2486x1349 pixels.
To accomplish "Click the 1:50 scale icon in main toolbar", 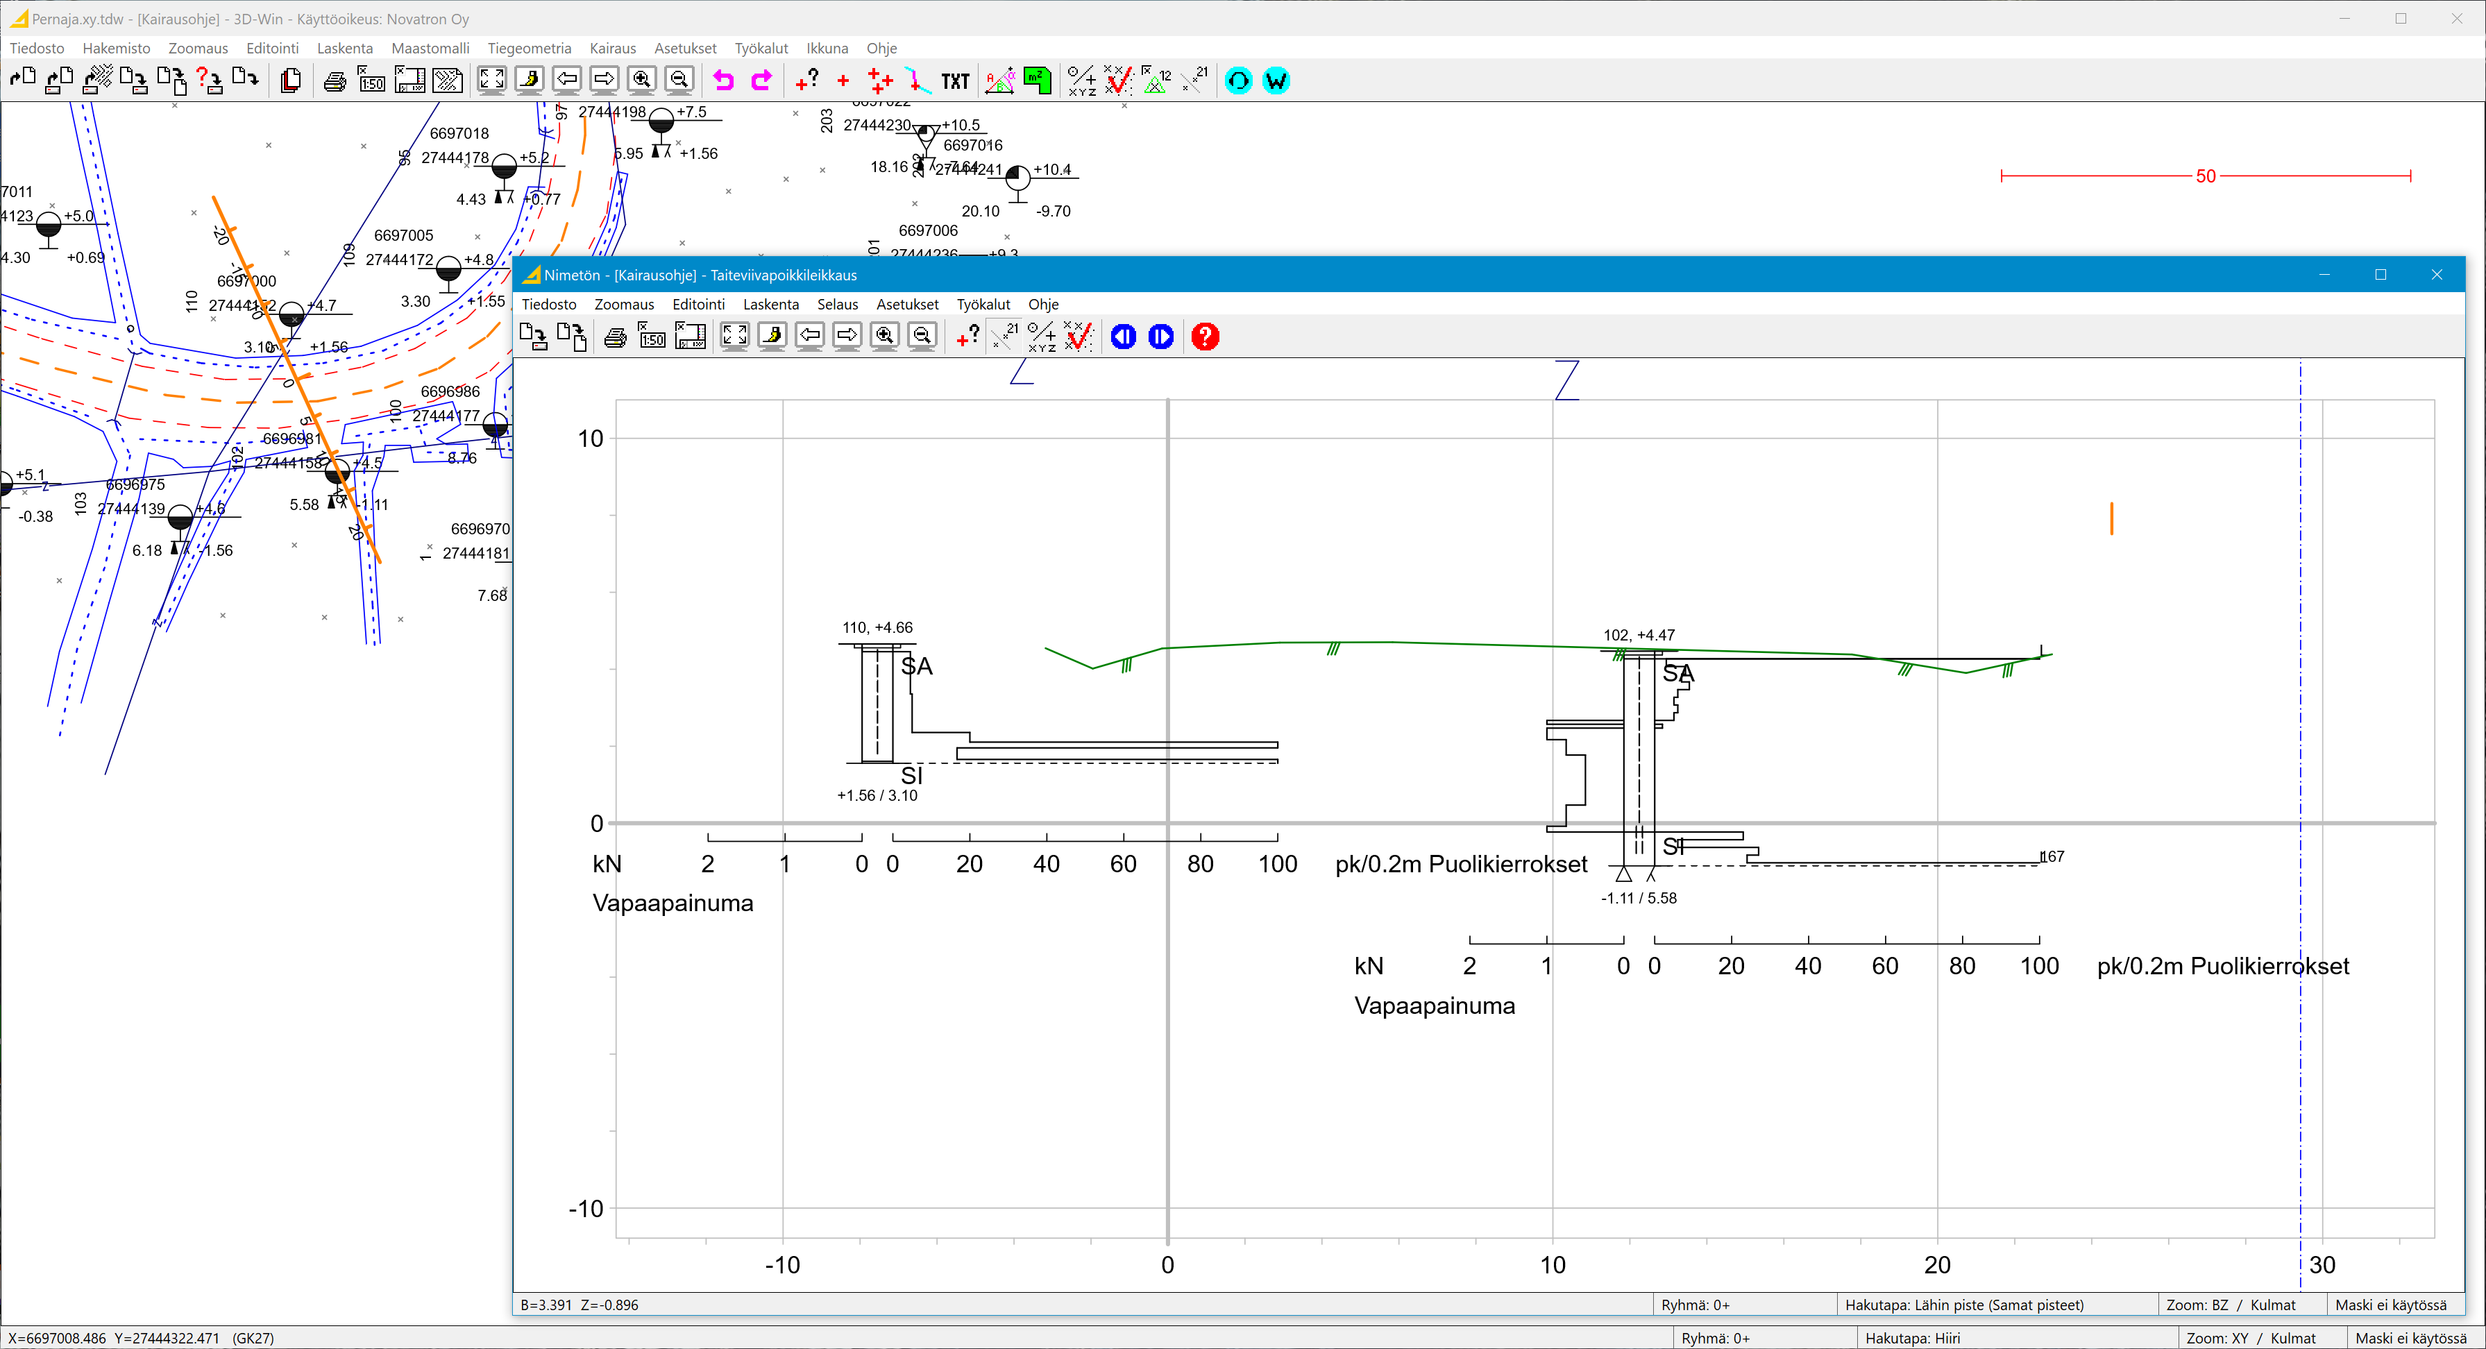I will click(371, 80).
